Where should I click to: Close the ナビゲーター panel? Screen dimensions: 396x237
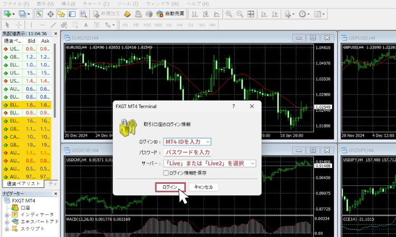pyautogui.click(x=55, y=194)
